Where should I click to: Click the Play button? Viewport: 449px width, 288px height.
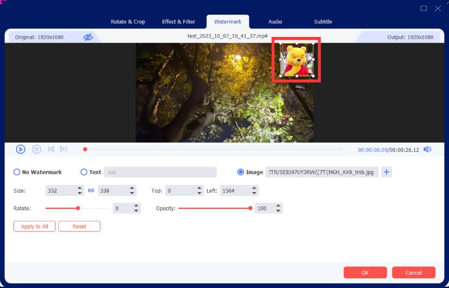point(21,149)
